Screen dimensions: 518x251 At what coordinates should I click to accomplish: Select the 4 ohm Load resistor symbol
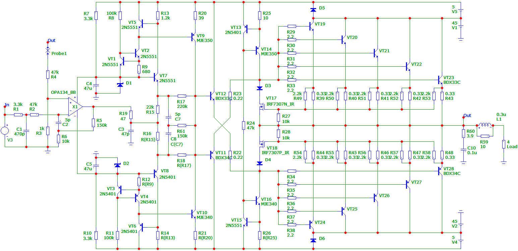pyautogui.click(x=504, y=144)
